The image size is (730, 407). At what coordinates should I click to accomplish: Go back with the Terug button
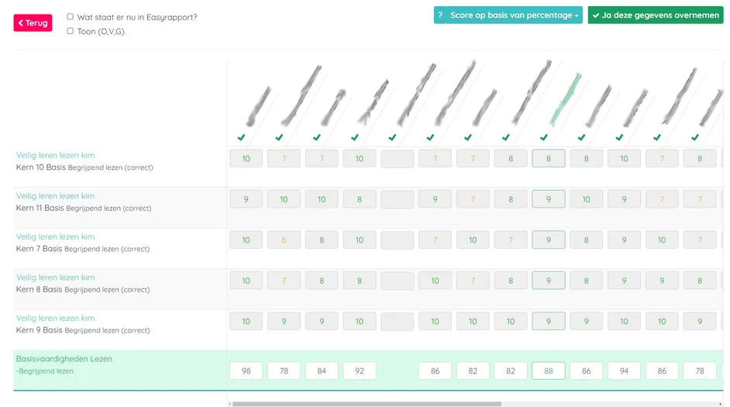[x=33, y=22]
